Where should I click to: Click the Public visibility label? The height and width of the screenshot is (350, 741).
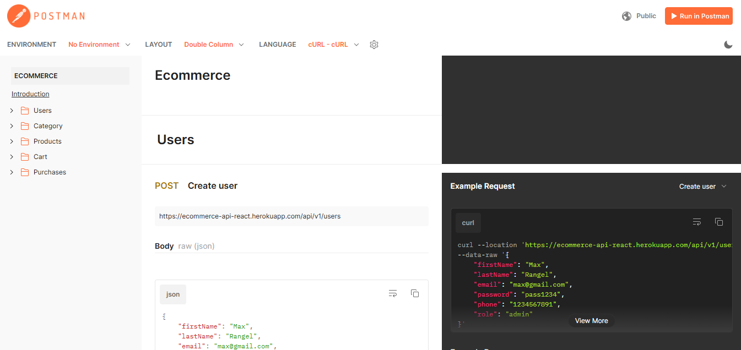pyautogui.click(x=646, y=16)
